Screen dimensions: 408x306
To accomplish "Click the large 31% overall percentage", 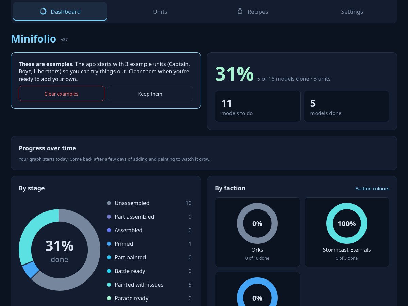I will 234,74.
